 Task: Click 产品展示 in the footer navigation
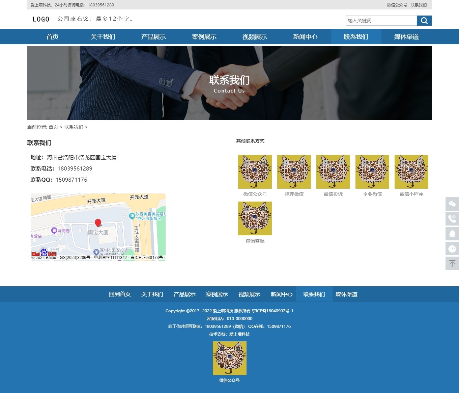click(x=184, y=294)
